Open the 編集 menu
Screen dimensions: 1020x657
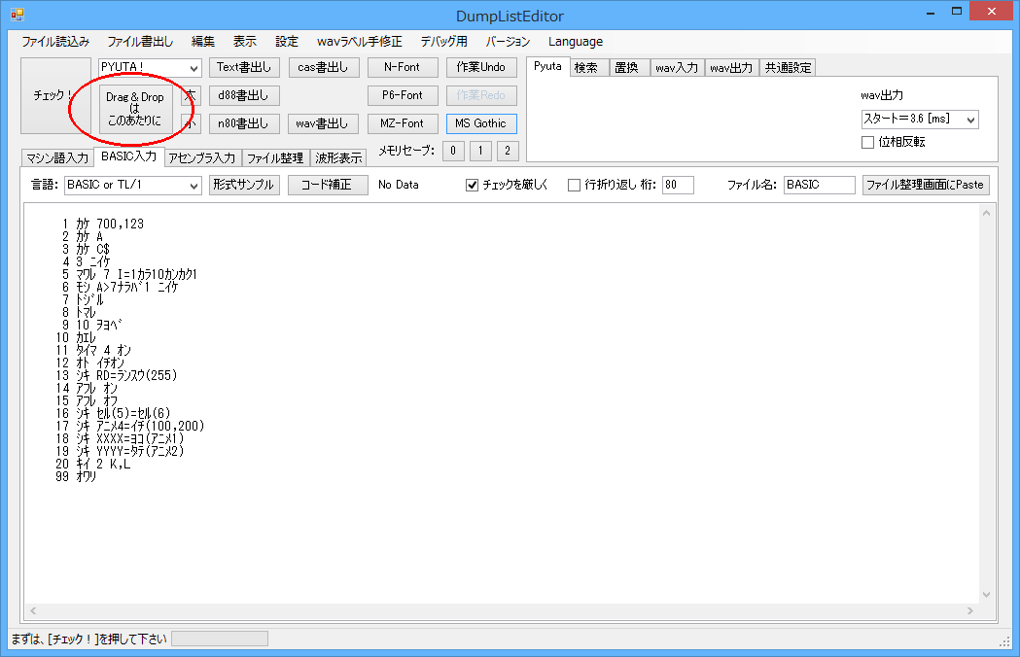pos(203,42)
